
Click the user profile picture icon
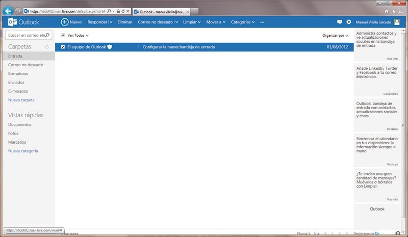click(397, 22)
